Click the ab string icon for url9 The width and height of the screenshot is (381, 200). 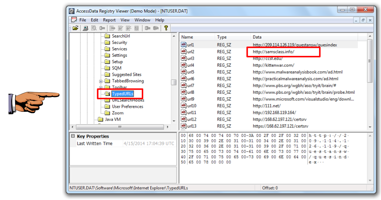[183, 99]
